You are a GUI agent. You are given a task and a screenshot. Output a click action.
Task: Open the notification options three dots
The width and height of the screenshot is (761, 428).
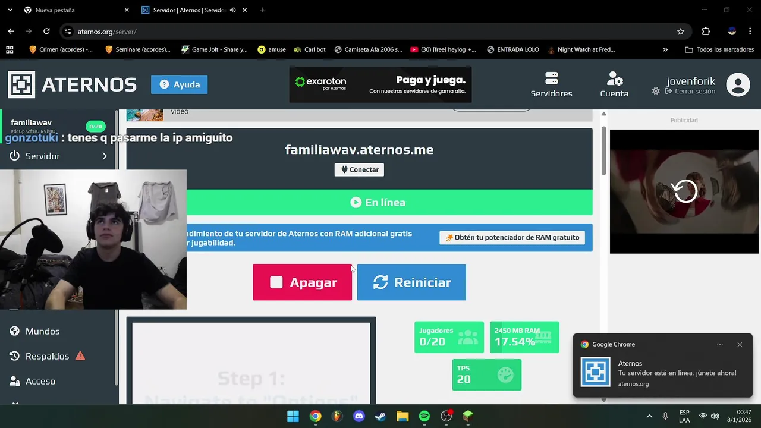(x=720, y=344)
